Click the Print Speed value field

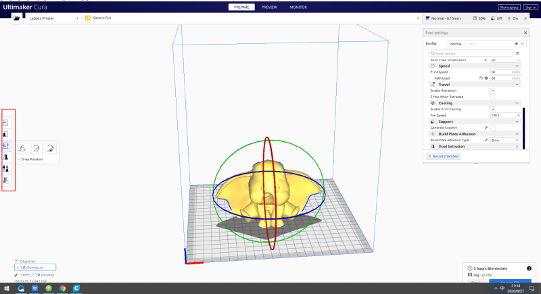click(505, 72)
